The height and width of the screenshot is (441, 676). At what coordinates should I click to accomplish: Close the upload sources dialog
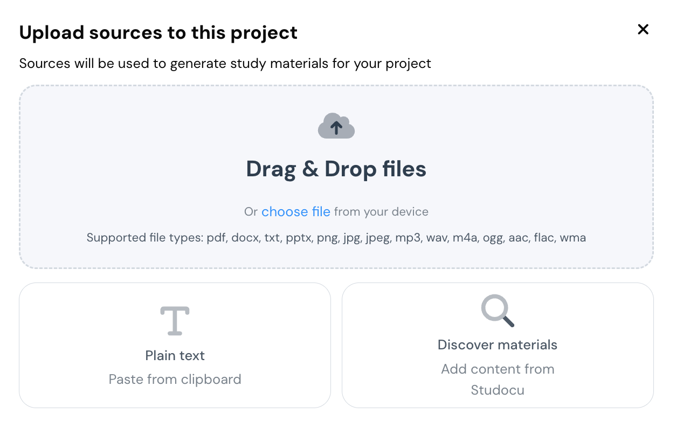coord(643,30)
